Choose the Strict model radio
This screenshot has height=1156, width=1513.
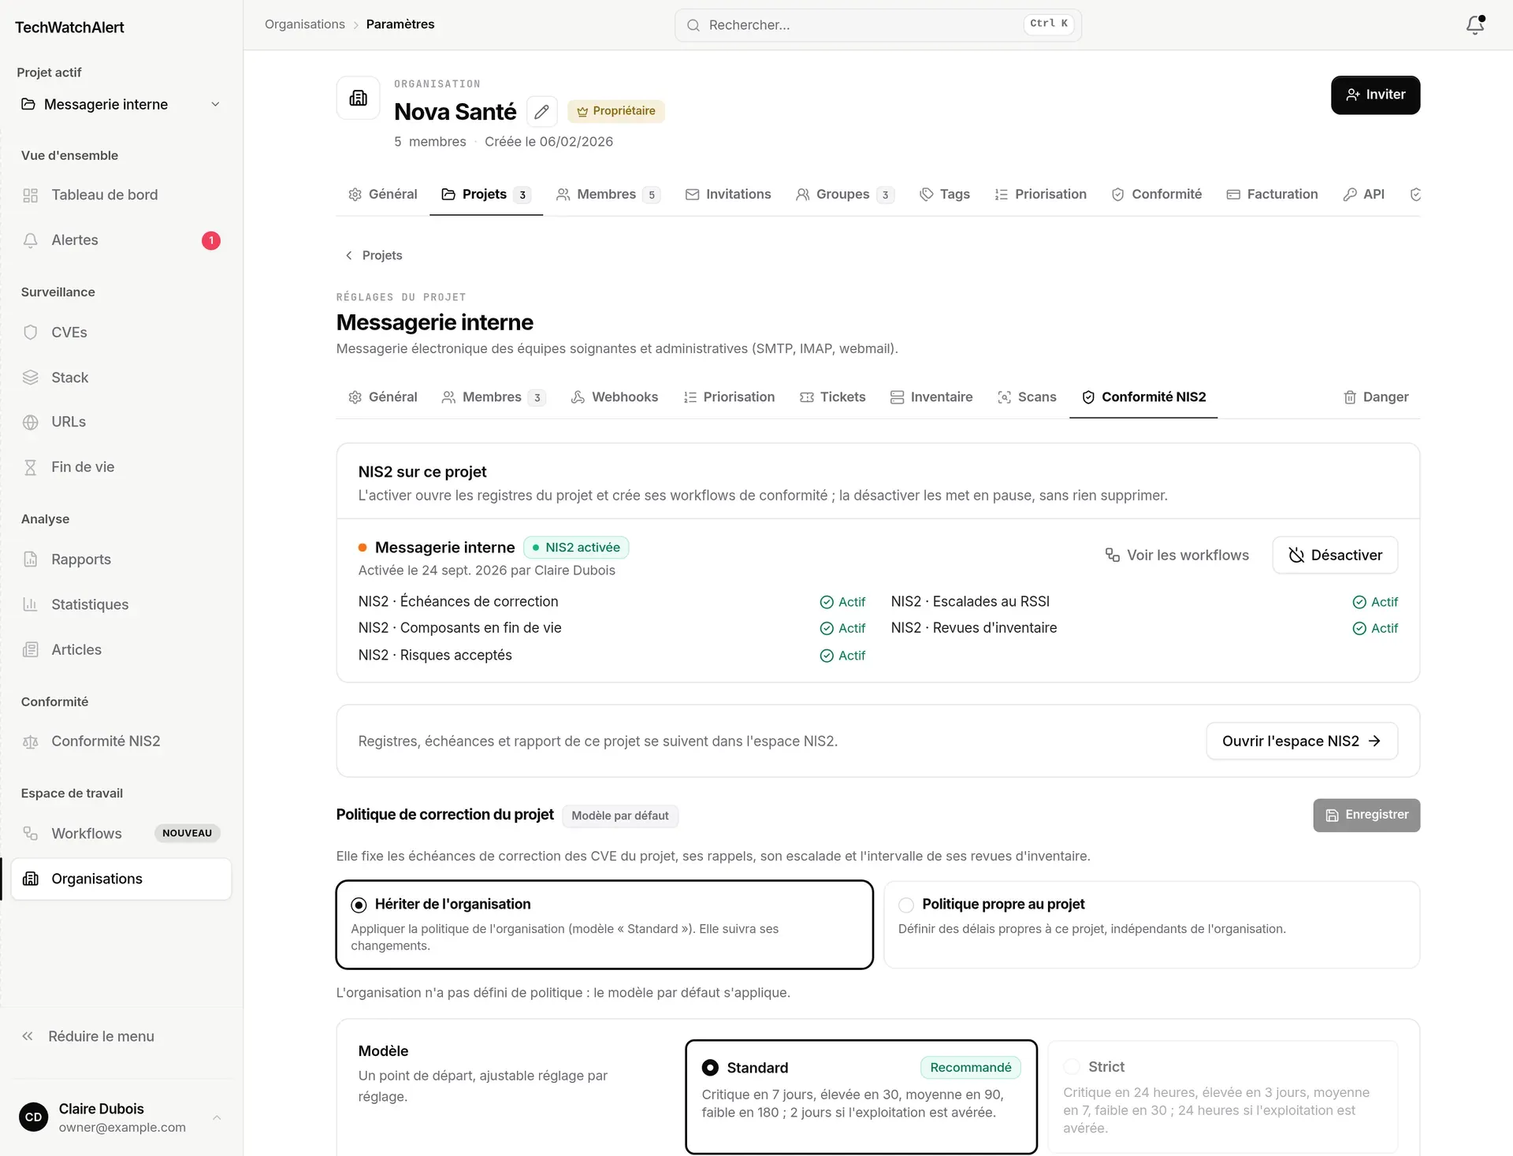(x=1072, y=1067)
